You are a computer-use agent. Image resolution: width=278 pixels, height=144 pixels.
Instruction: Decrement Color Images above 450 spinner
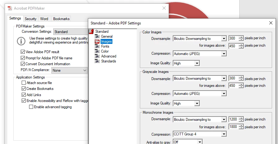[x=241, y=47]
